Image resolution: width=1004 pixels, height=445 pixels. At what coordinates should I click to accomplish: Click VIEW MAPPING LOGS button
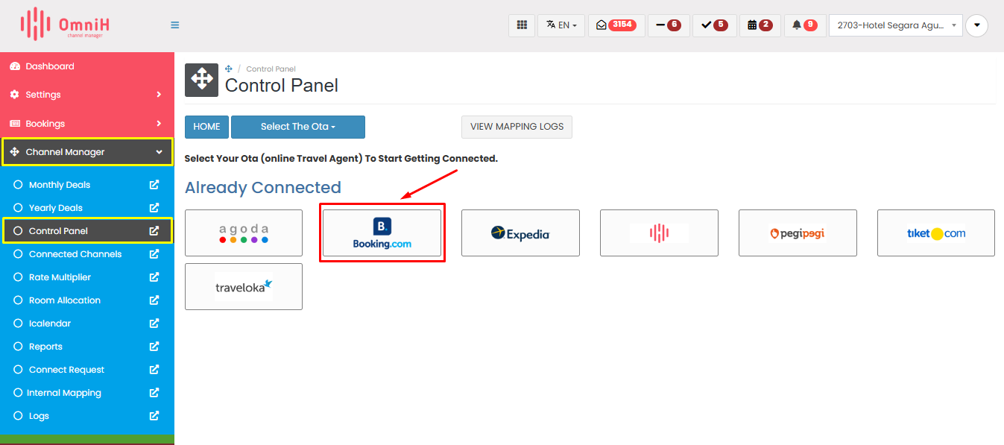pos(517,127)
